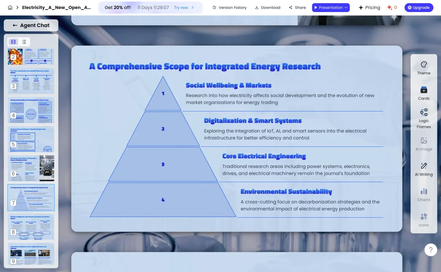
Task: Select 'Environmental Sustainability' heading
Action: pos(286,192)
